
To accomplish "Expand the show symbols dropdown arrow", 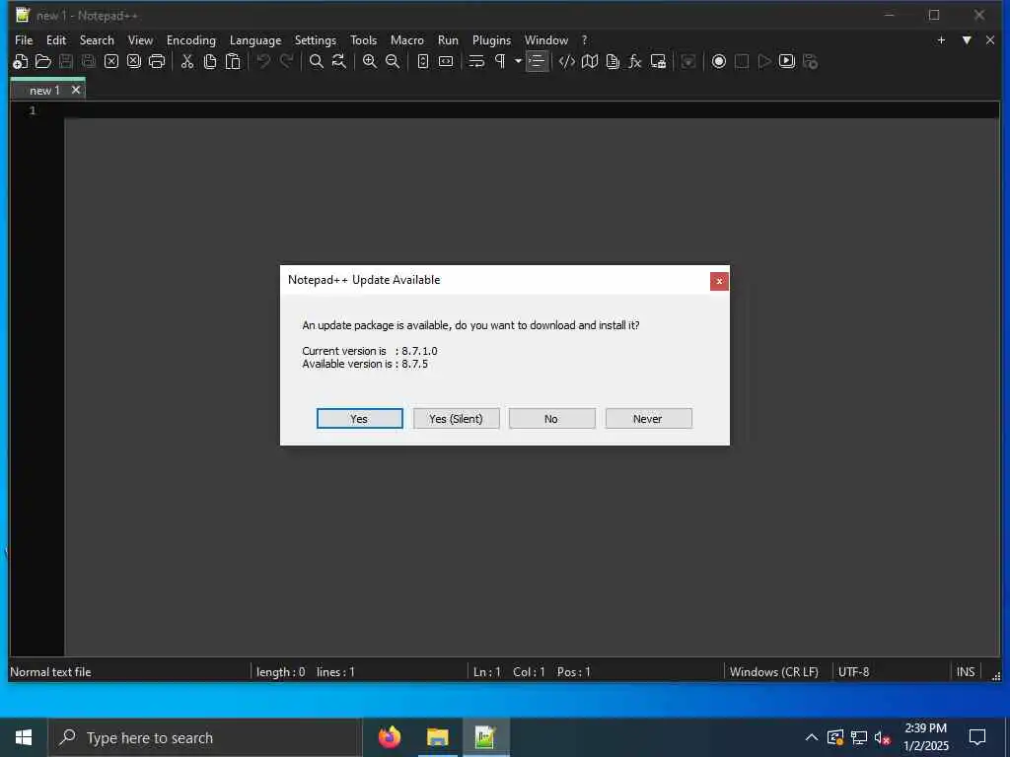I will point(518,62).
